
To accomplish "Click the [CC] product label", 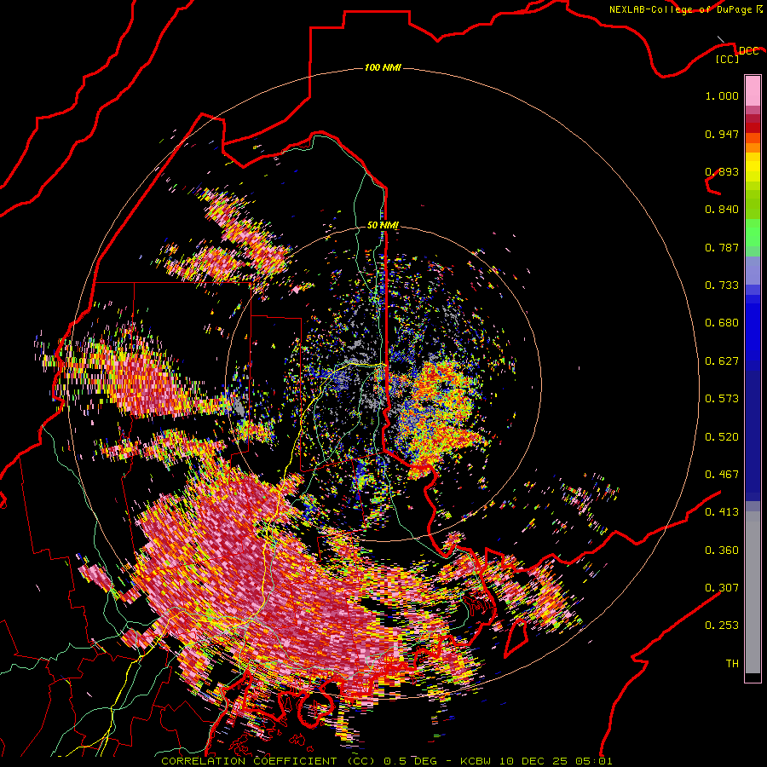I will 728,59.
